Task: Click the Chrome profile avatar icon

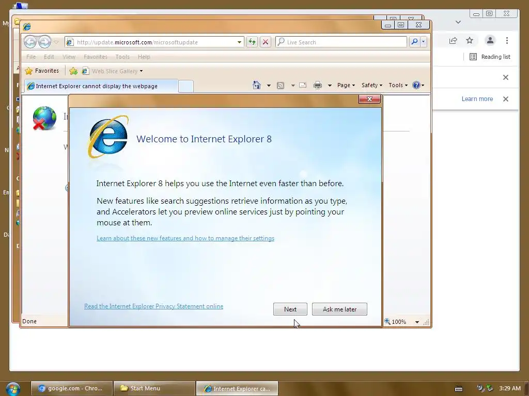Action: [490, 40]
